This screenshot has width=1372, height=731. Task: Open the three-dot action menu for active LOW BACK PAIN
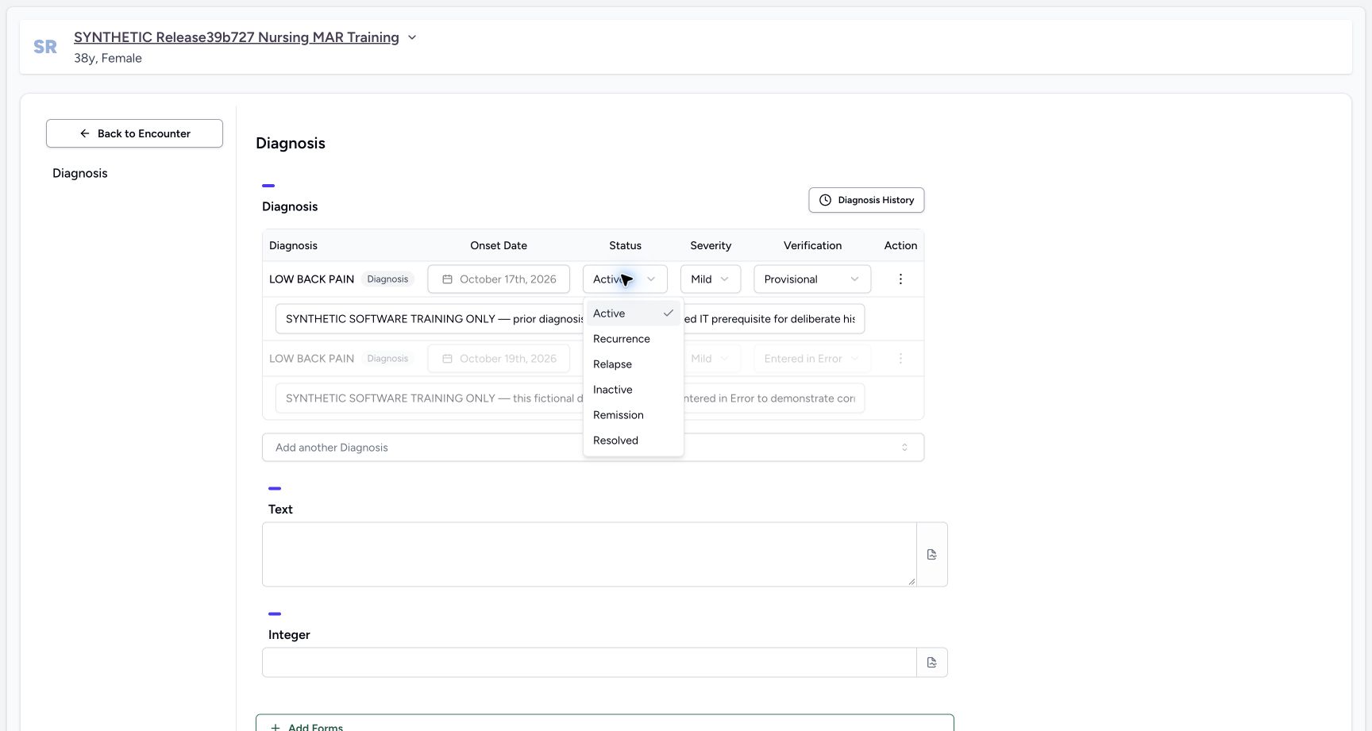900,279
